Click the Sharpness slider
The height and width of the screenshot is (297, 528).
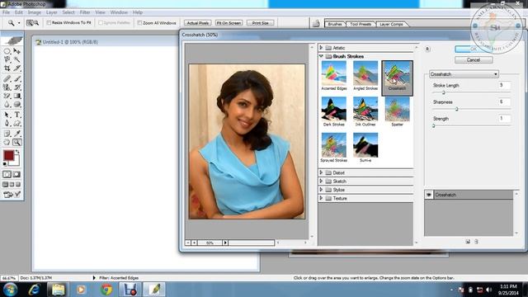(471, 109)
